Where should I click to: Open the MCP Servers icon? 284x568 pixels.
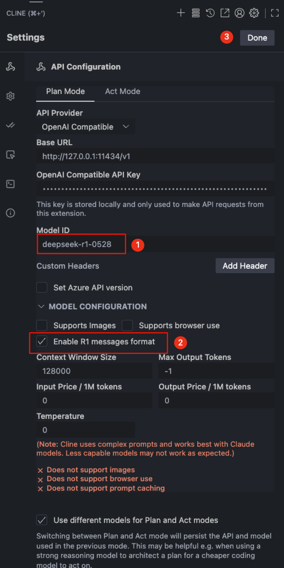pyautogui.click(x=196, y=13)
